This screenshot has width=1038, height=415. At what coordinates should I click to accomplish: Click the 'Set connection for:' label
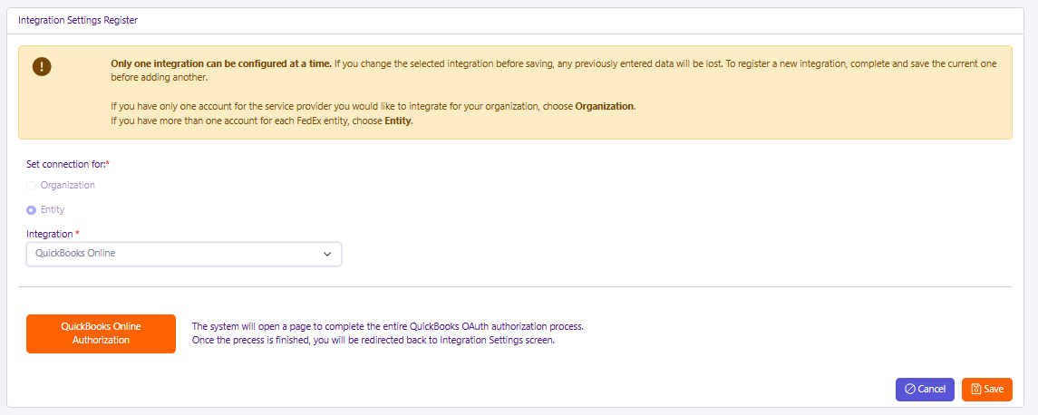(x=67, y=163)
